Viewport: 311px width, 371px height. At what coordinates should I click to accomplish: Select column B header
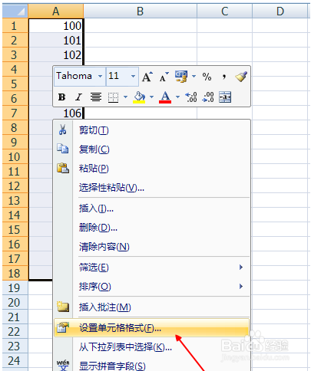pos(141,11)
